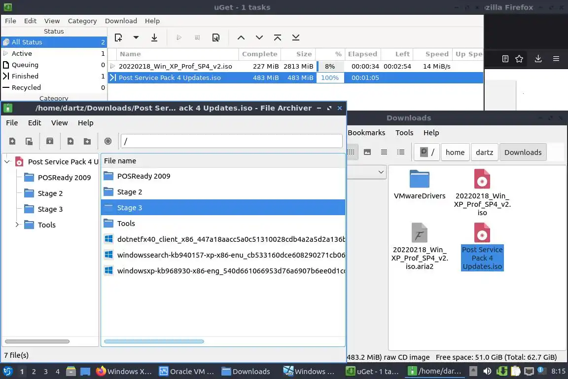Open File Archiver Edit menu
This screenshot has height=379, width=568.
pyautogui.click(x=35, y=123)
